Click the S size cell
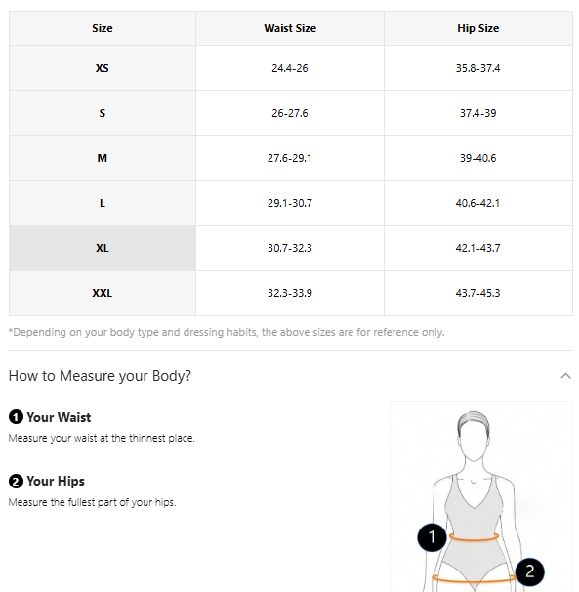 coord(103,113)
